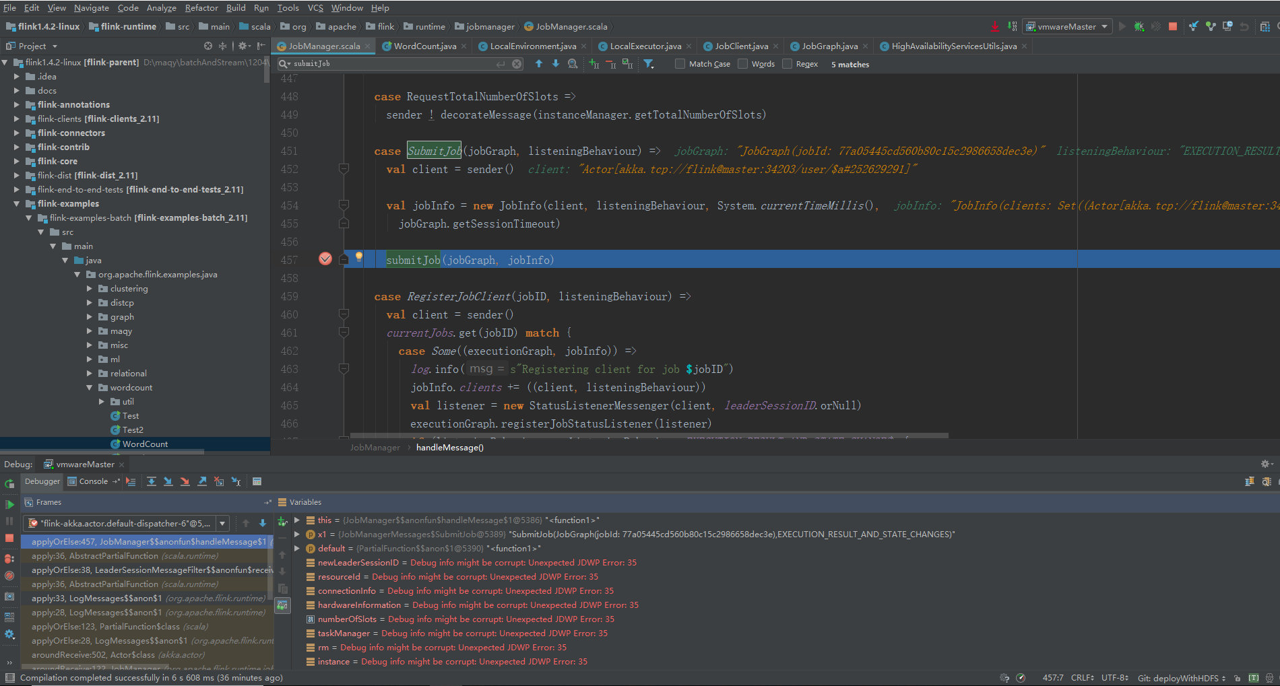The image size is (1280, 686).
Task: Open VCS show history icon
Action: pos(1227,26)
